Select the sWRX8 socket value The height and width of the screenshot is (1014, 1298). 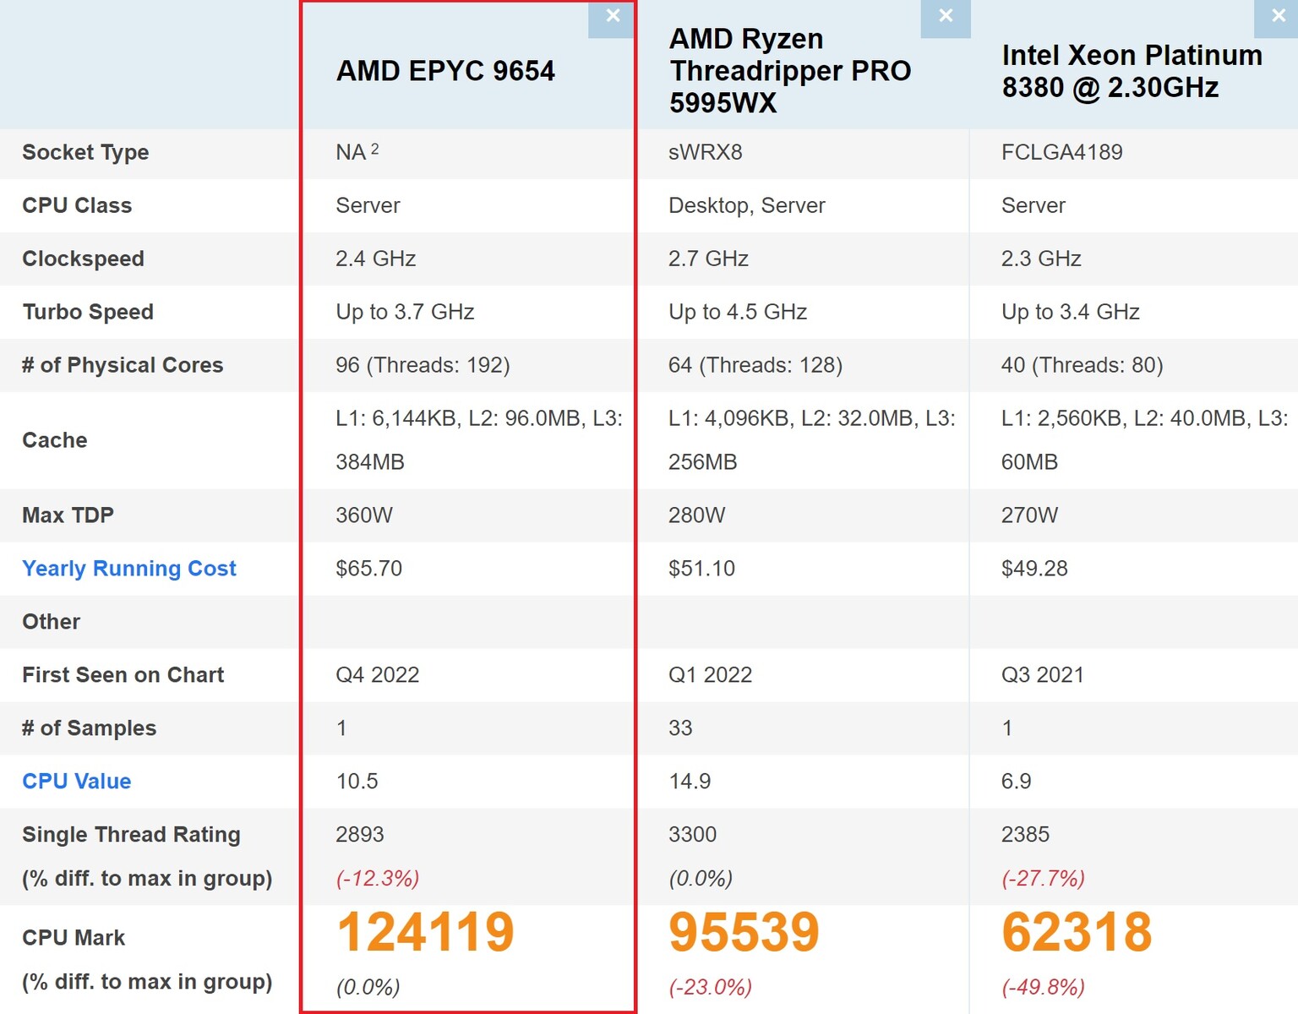[705, 153]
